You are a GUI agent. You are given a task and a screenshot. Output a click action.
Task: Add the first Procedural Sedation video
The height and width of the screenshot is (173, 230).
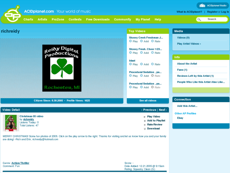pos(145,76)
